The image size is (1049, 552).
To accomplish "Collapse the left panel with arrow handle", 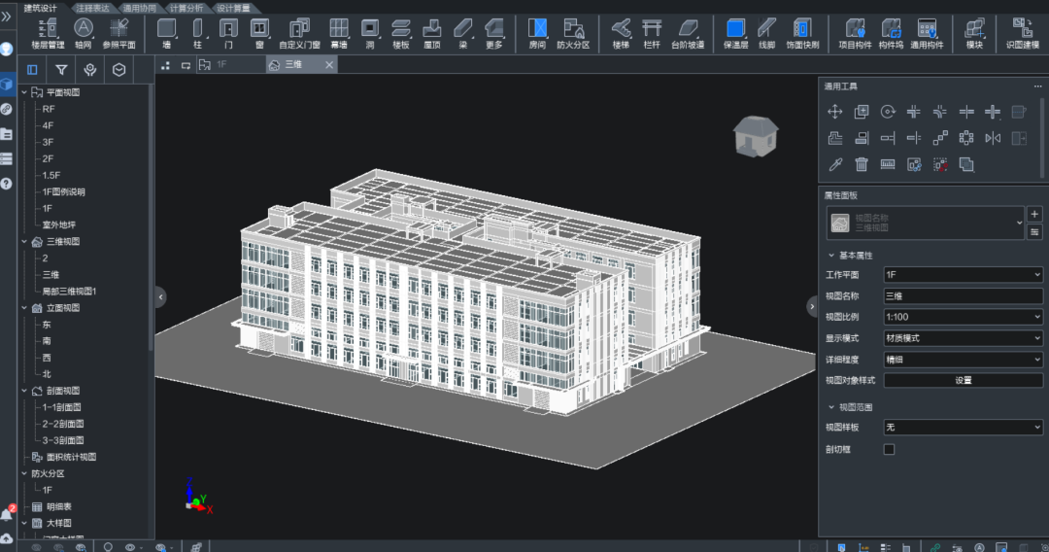I will coord(160,297).
